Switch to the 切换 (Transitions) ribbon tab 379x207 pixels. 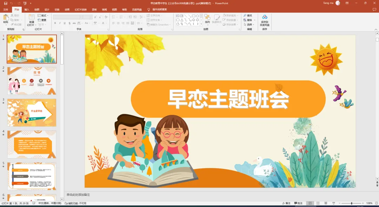57,10
